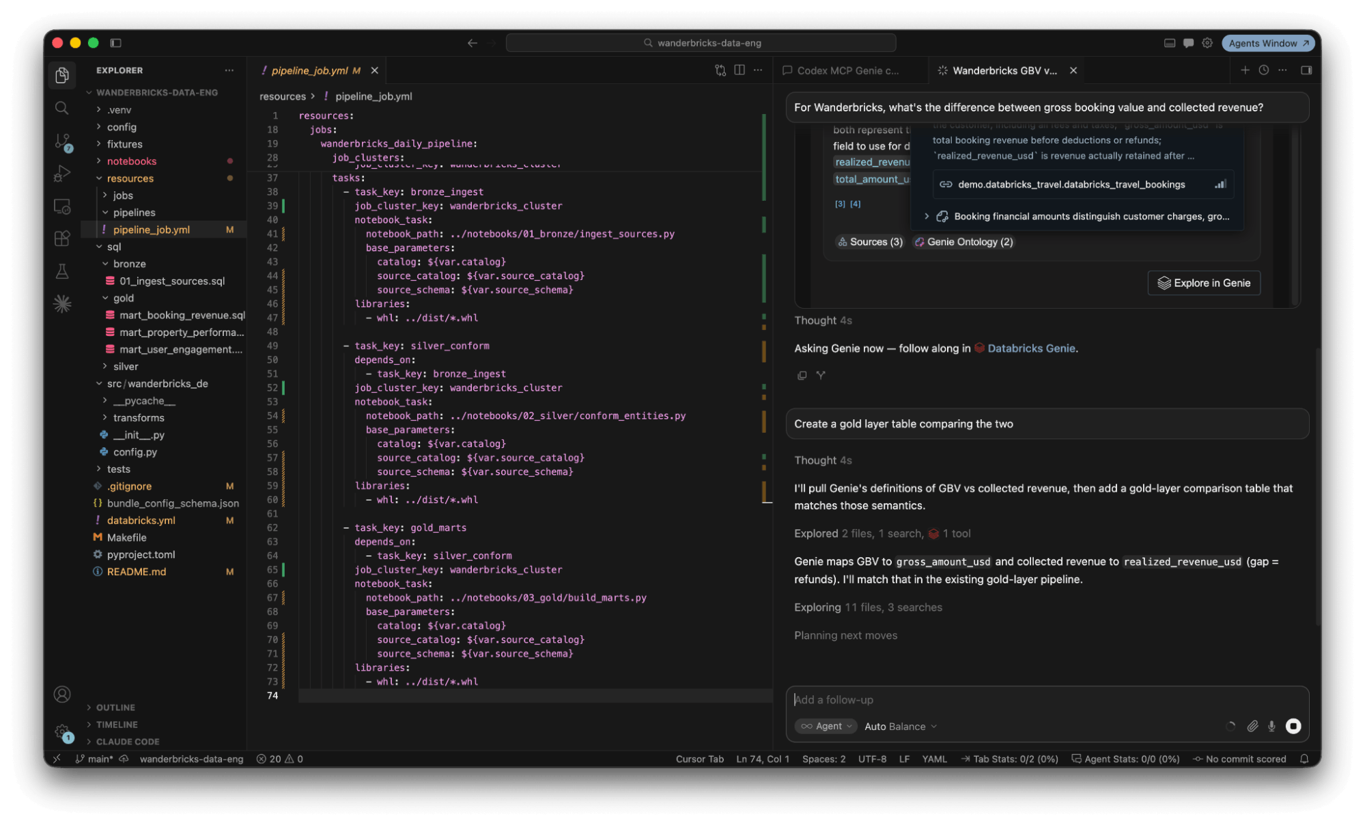This screenshot has height=825, width=1365.
Task: Open editor more actions menu
Action: tap(758, 70)
